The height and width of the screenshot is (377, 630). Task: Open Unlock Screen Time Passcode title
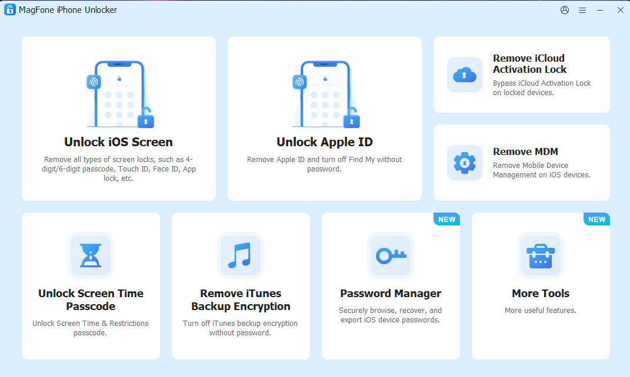(x=91, y=299)
